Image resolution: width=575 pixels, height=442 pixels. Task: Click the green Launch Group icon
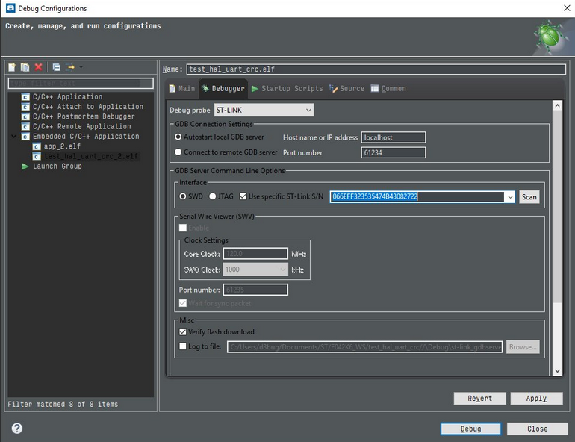pyautogui.click(x=25, y=166)
